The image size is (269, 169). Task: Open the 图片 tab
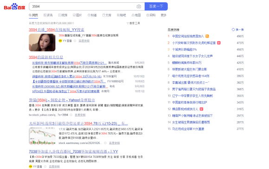coord(77,15)
